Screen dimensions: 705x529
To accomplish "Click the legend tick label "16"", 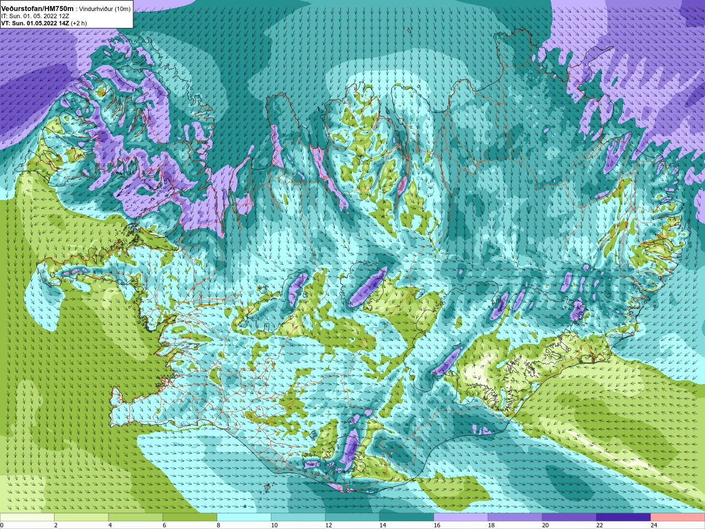I will [x=437, y=526].
